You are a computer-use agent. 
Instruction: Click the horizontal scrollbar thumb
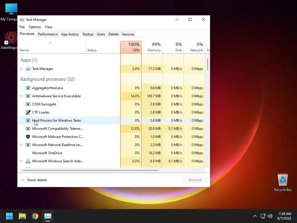pos(90,170)
